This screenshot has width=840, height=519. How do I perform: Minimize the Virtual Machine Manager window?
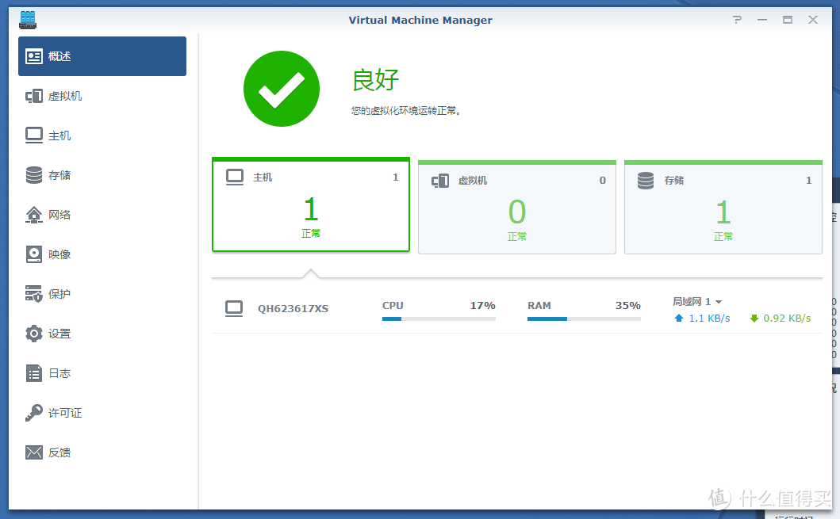[762, 20]
